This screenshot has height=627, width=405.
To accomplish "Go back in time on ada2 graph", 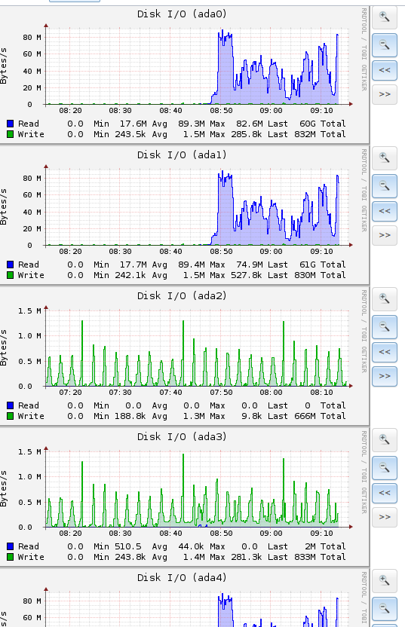I will coord(385,352).
